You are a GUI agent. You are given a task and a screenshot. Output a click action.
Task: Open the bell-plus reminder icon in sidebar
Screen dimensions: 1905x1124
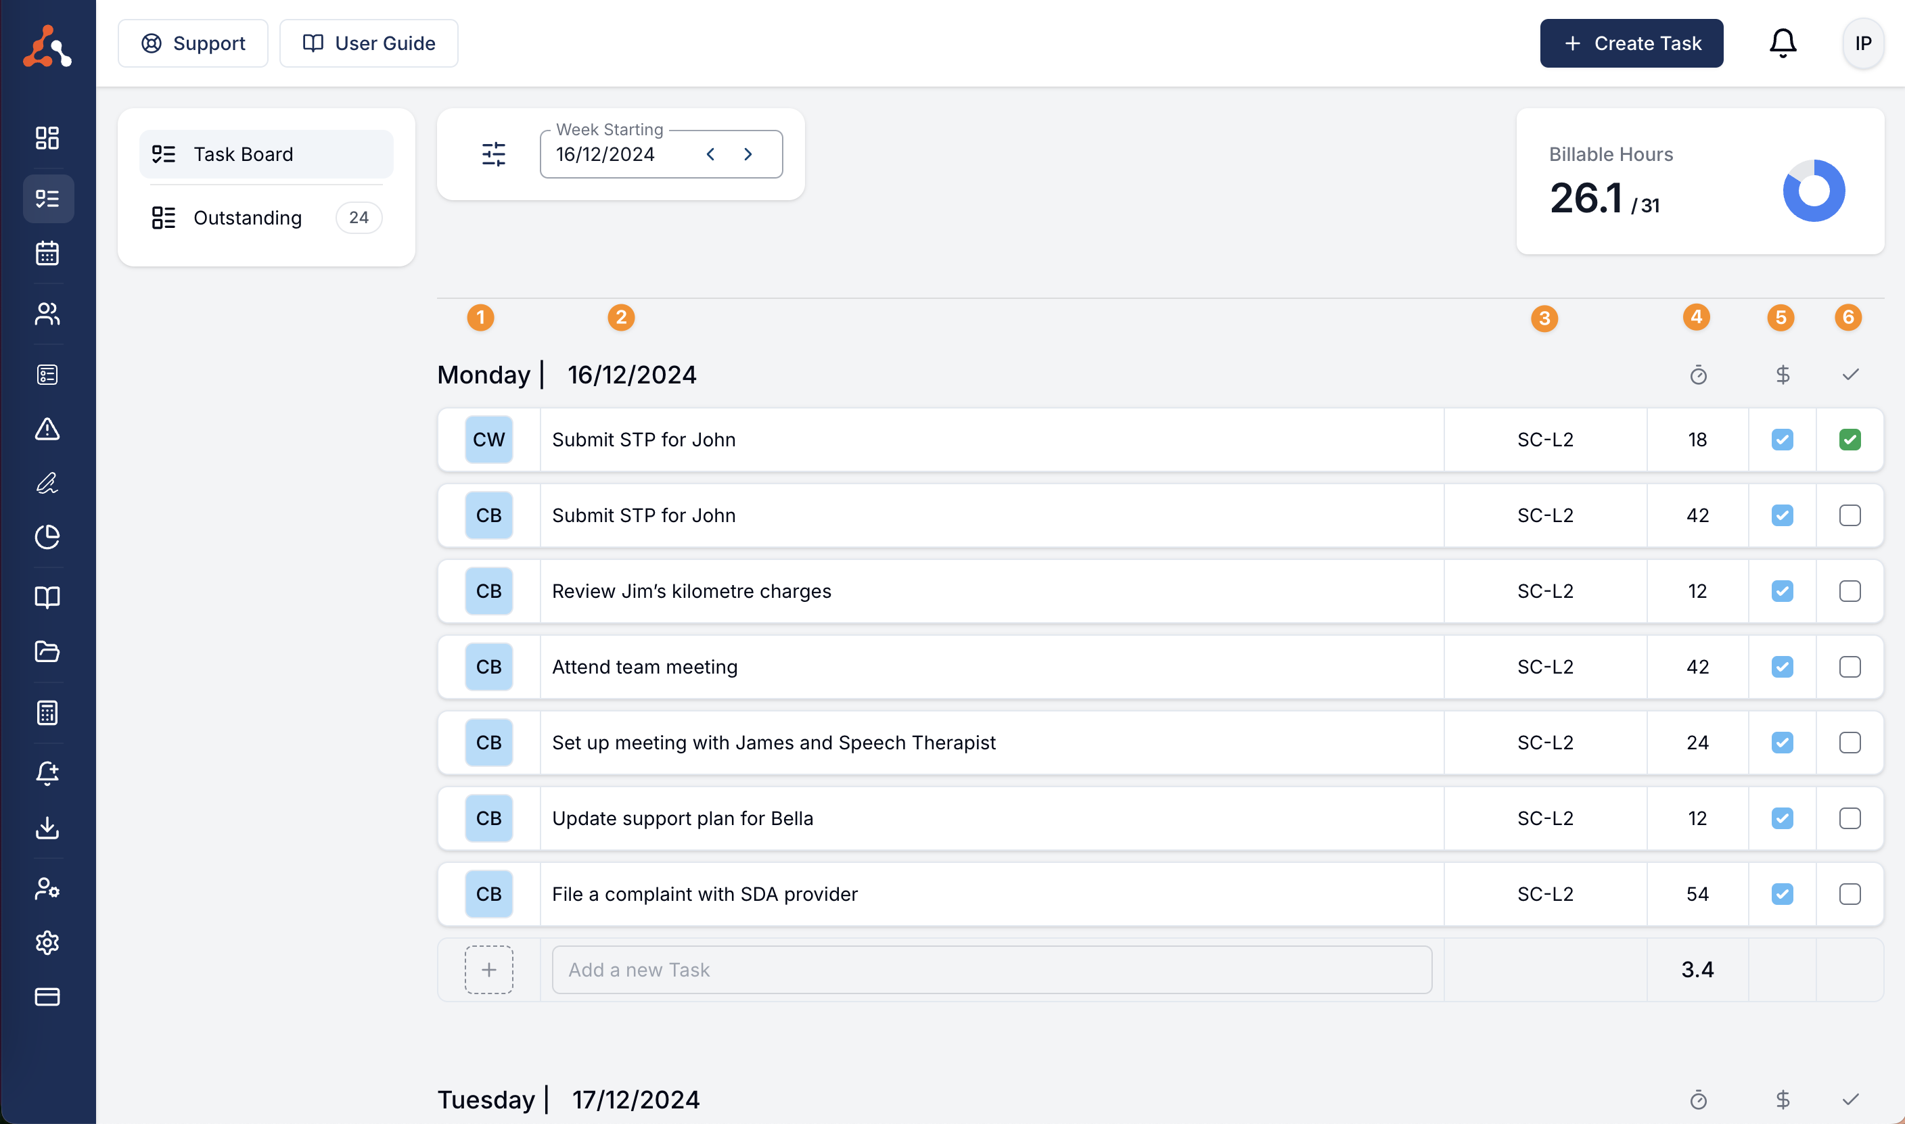(x=47, y=773)
